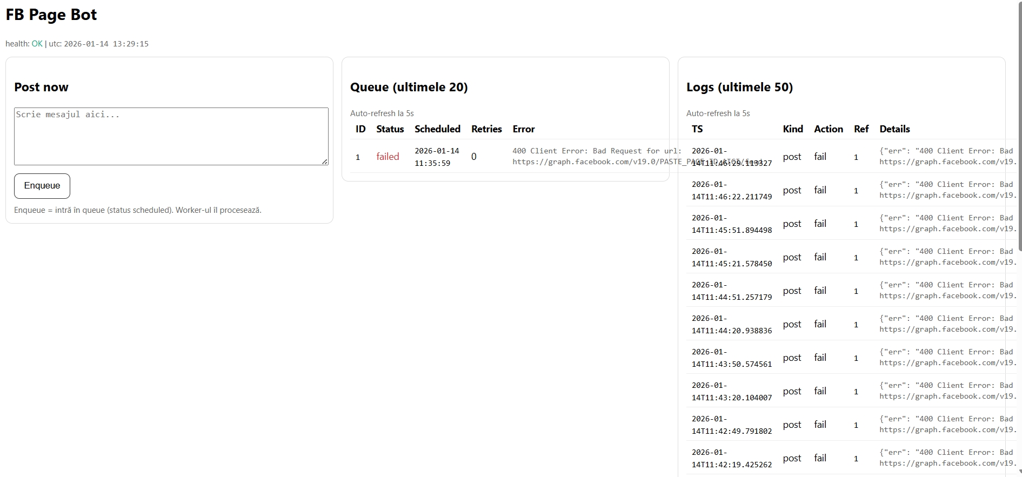1022x477 pixels.
Task: Click the Details column header in Logs
Action: coord(894,129)
